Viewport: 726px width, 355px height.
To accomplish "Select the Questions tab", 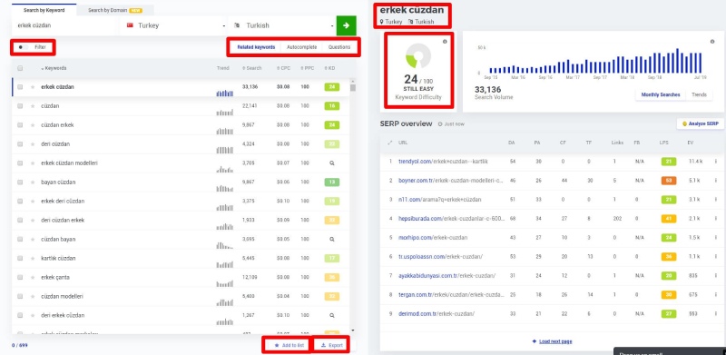I will click(x=339, y=47).
